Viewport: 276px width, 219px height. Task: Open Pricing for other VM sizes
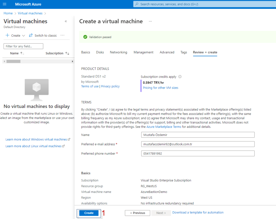click(x=161, y=88)
